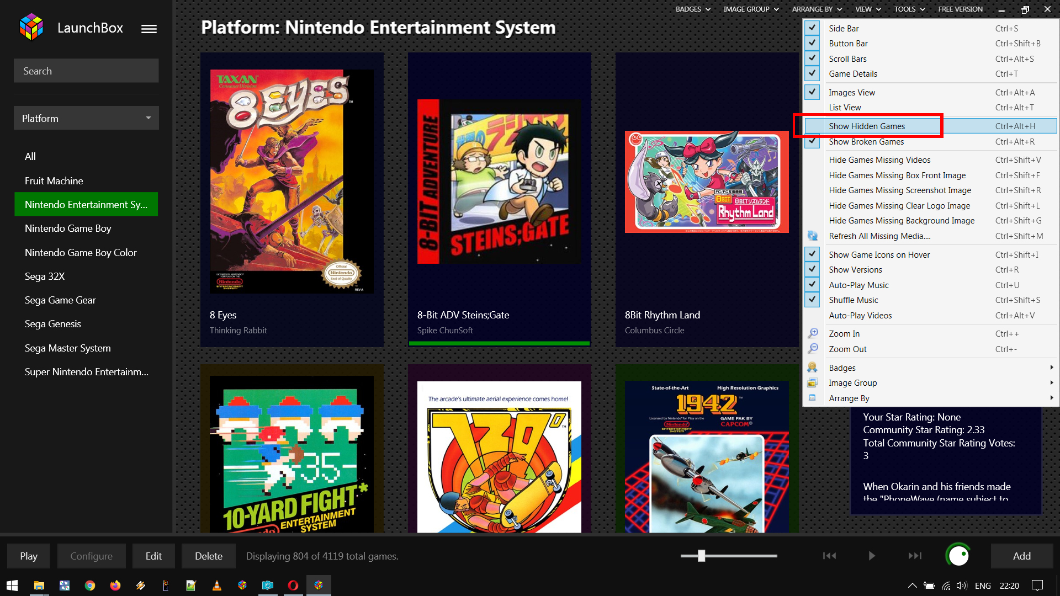Select Nintendo Game Boy platform
Image resolution: width=1060 pixels, height=596 pixels.
click(86, 228)
